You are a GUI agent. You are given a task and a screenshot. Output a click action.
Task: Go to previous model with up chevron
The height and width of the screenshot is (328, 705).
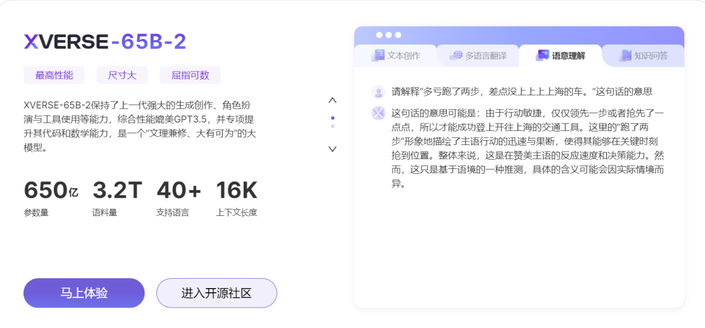click(333, 100)
